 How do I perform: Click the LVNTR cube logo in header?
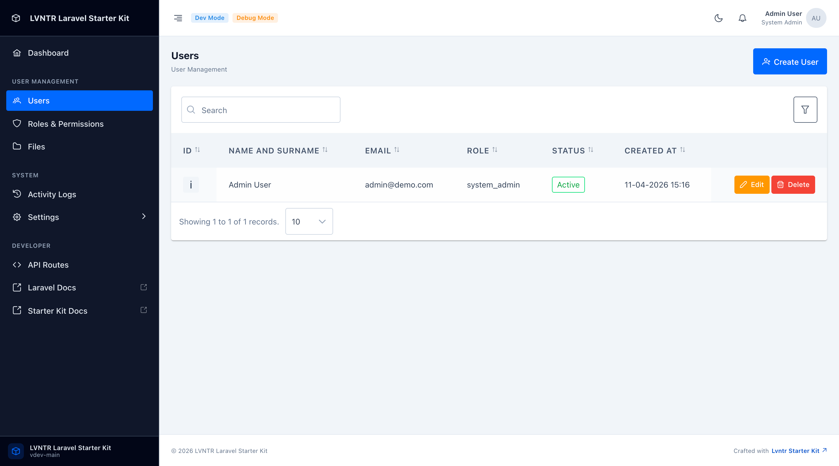tap(16, 18)
